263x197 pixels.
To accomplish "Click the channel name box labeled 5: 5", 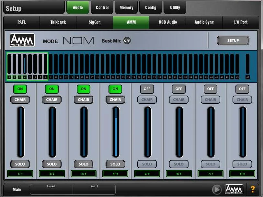I will tap(147, 174).
